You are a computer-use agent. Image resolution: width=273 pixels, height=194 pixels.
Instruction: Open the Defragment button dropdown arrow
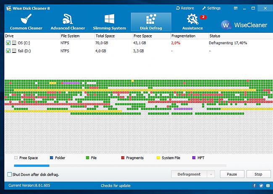click(x=211, y=174)
